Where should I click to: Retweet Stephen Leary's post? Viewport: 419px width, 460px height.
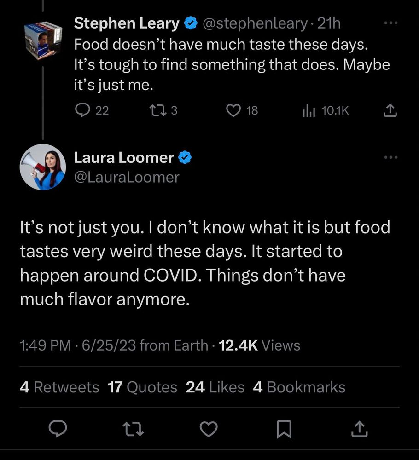click(163, 110)
